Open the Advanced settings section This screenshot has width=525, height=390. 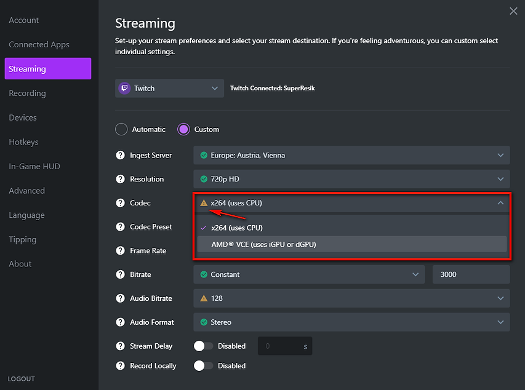pos(27,191)
